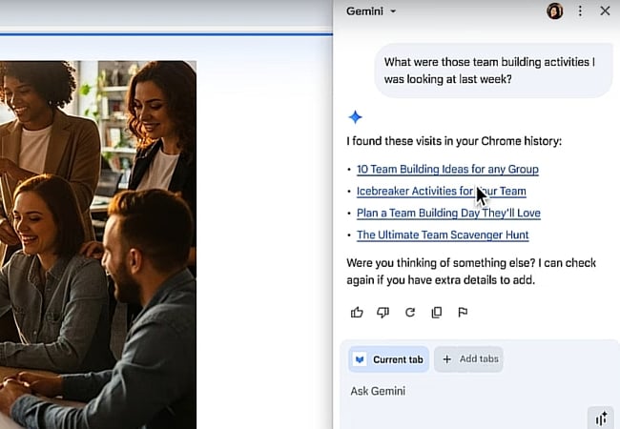The image size is (620, 429).
Task: Click 'I found these visits in your Chrome history' text
Action: [x=454, y=141]
